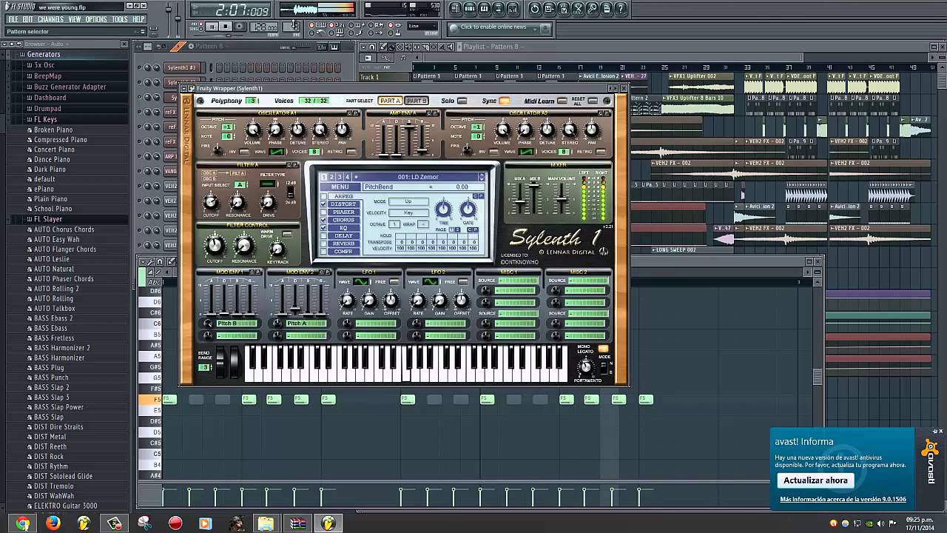Toggle the ARPEG effect checkbox

323,196
